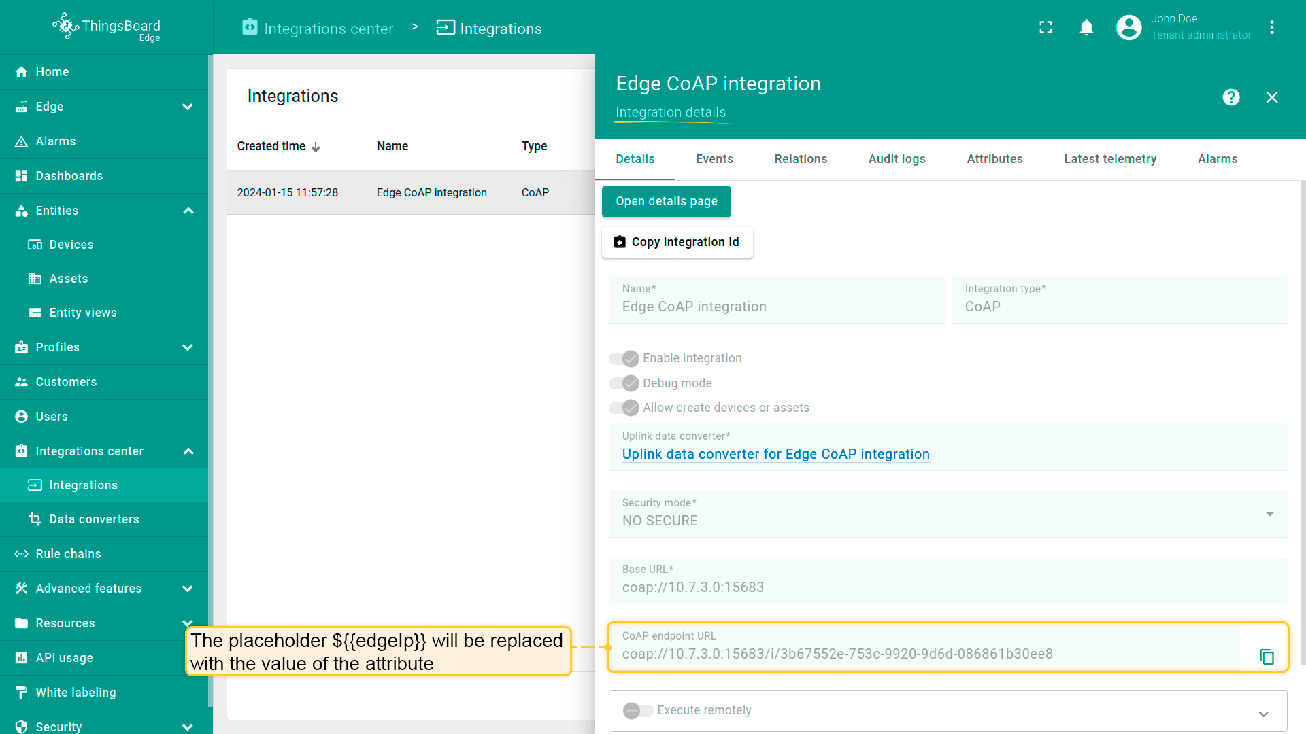Screen dimensions: 1306x734
Task: Click the Base URL field
Action: tap(948, 580)
